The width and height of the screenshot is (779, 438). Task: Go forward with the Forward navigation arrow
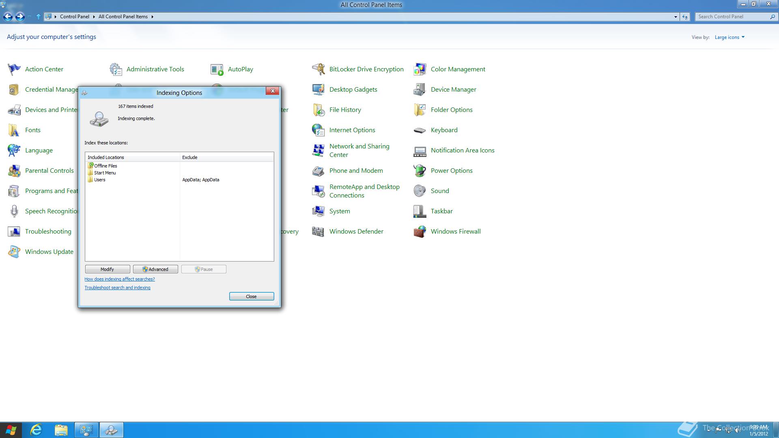click(20, 17)
